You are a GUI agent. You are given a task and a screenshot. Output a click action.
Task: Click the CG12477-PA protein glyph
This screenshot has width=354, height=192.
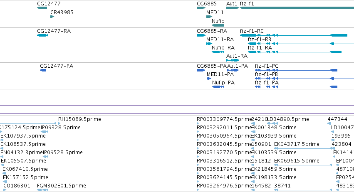[x=43, y=70]
